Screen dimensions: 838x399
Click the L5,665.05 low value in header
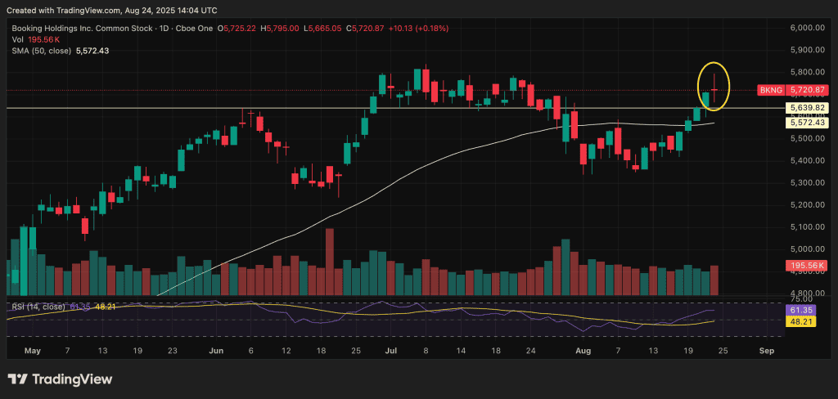click(322, 28)
